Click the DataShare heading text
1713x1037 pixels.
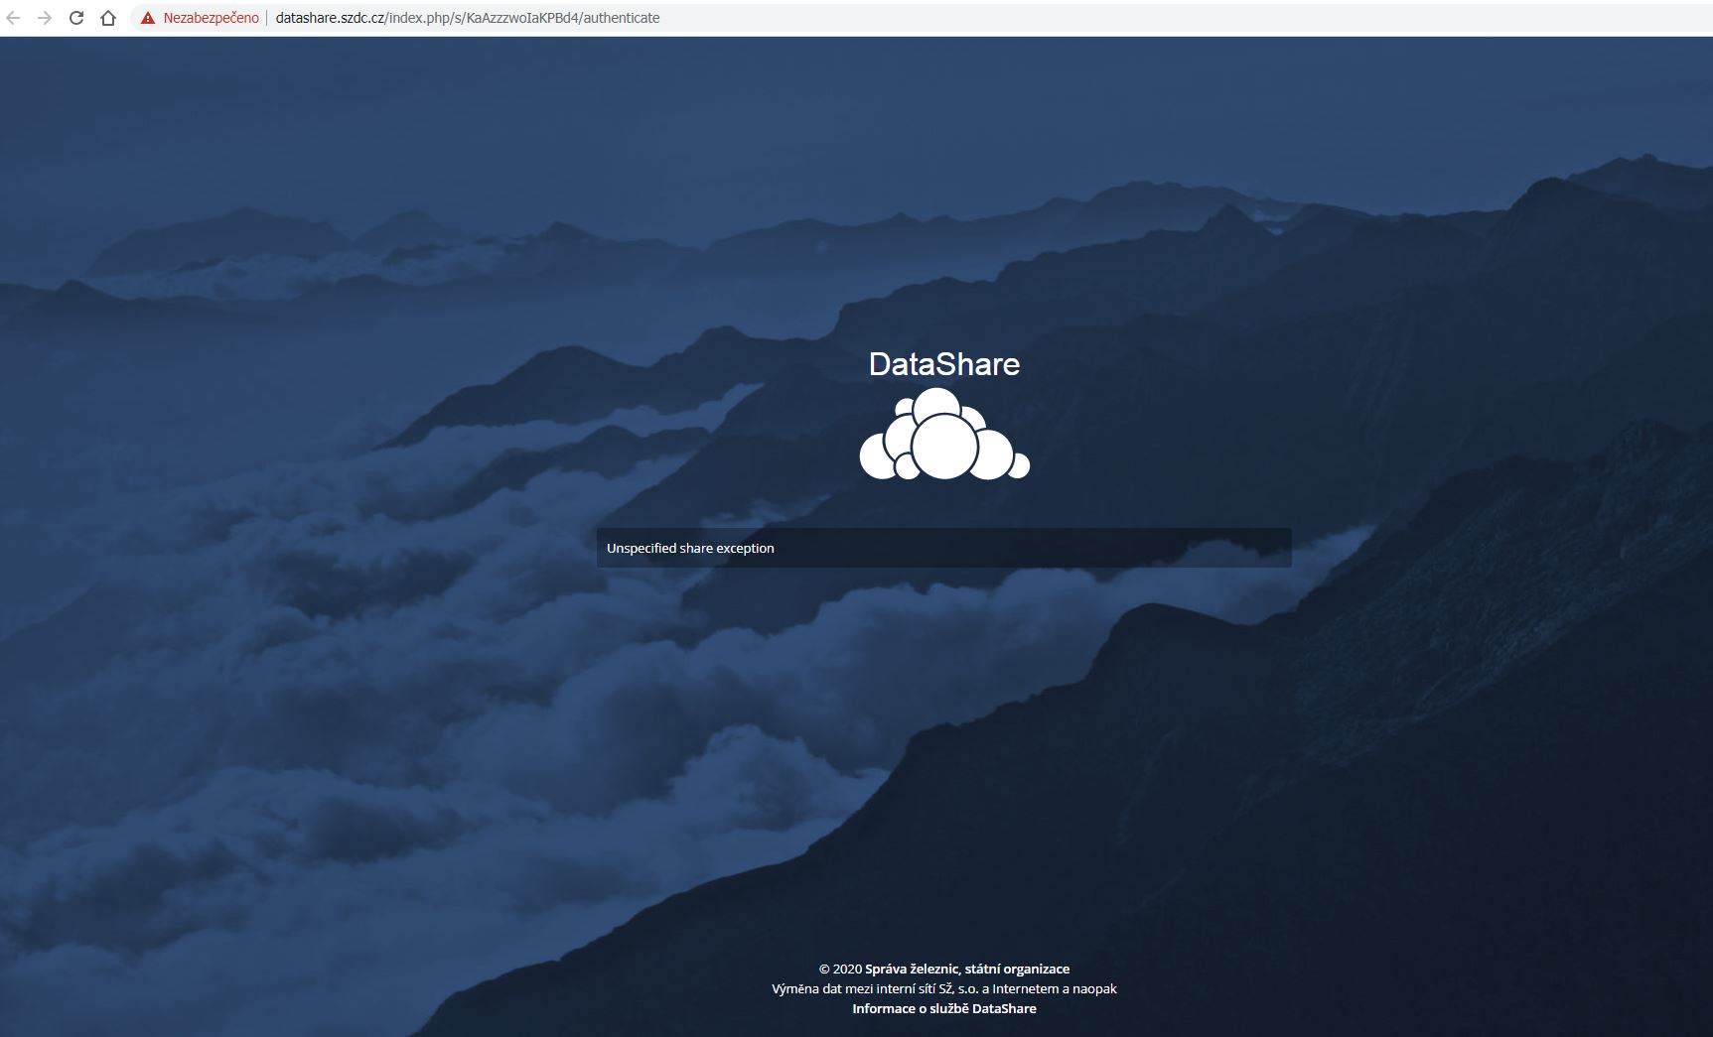(943, 364)
